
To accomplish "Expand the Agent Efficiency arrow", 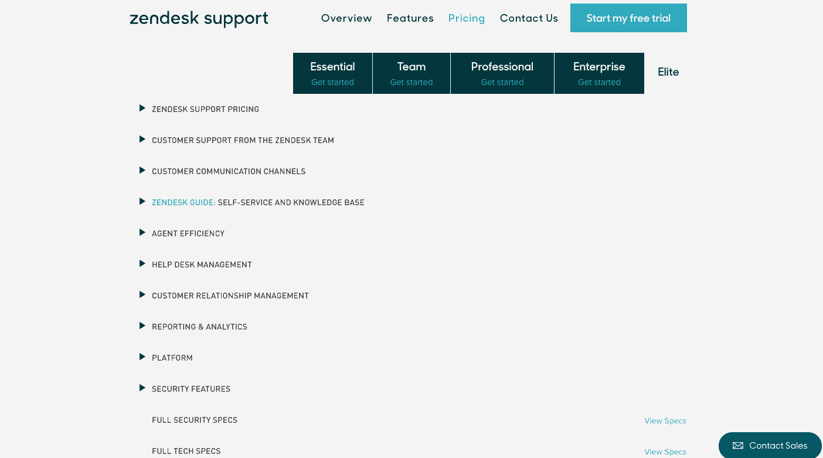I will (x=142, y=233).
